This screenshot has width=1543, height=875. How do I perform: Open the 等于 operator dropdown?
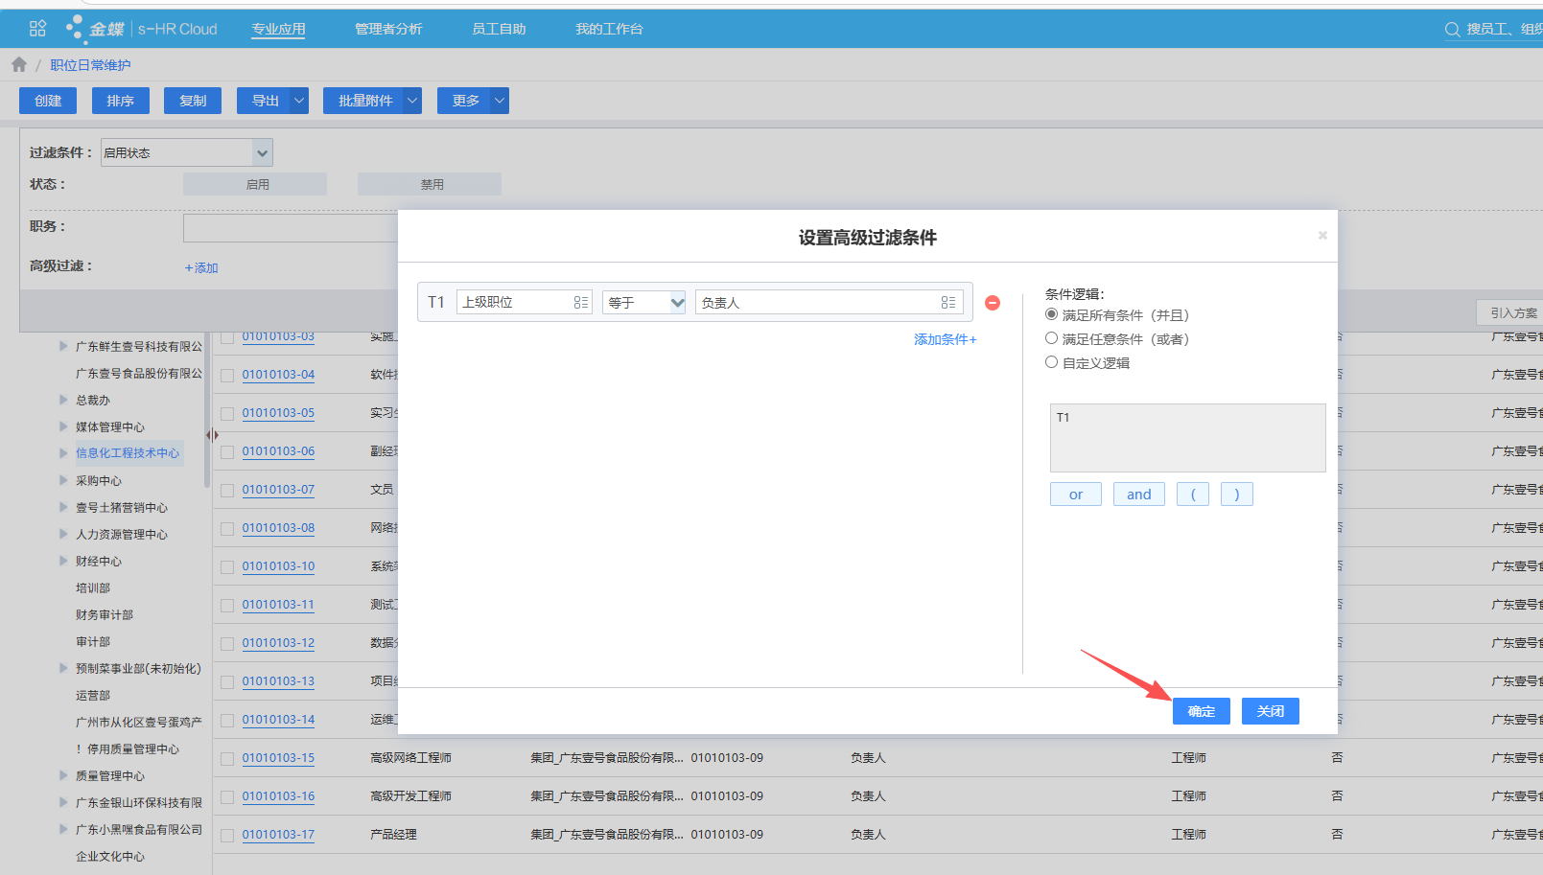[643, 302]
